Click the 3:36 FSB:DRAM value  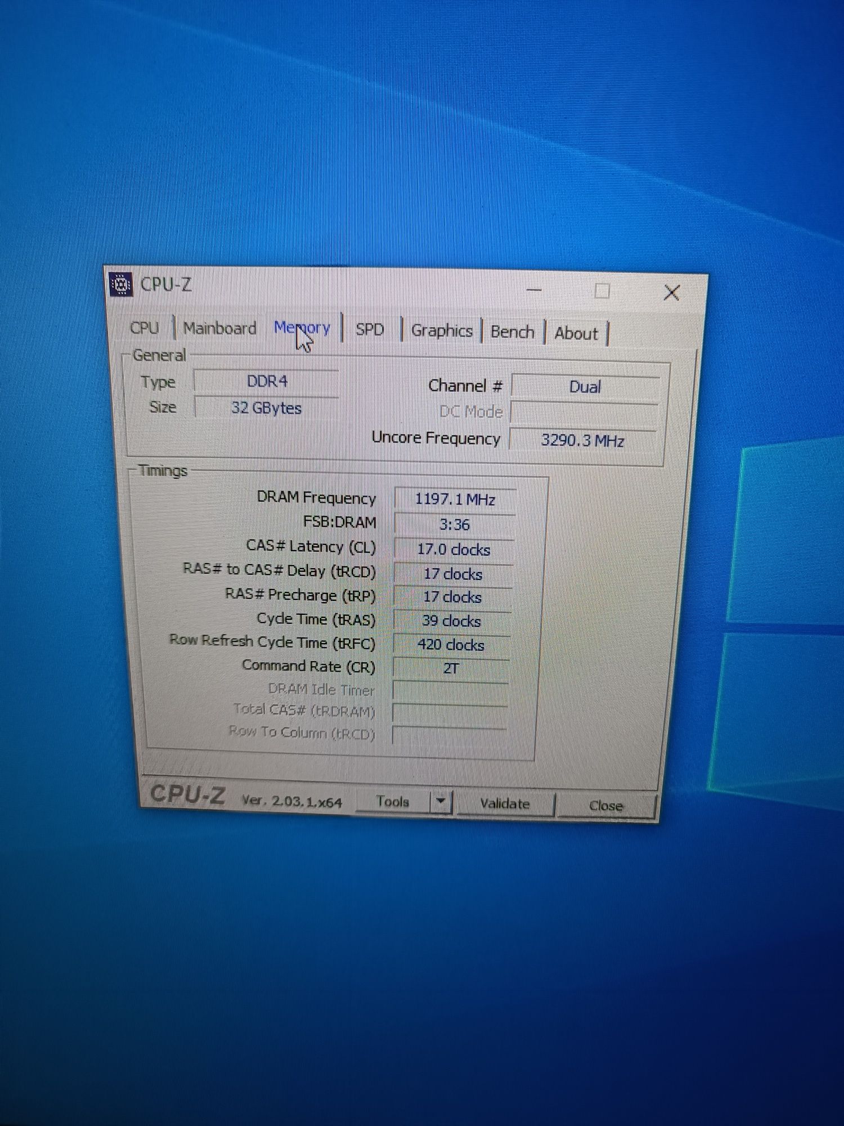point(455,525)
